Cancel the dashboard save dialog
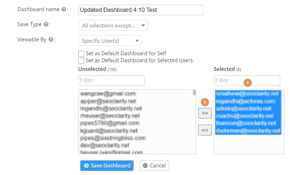This screenshot has width=290, height=175. [154, 166]
